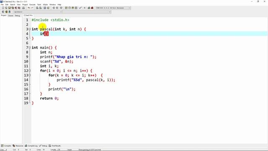Open the (globals) class browser dropdown
This screenshot has height=151, width=268.
click(38, 12)
